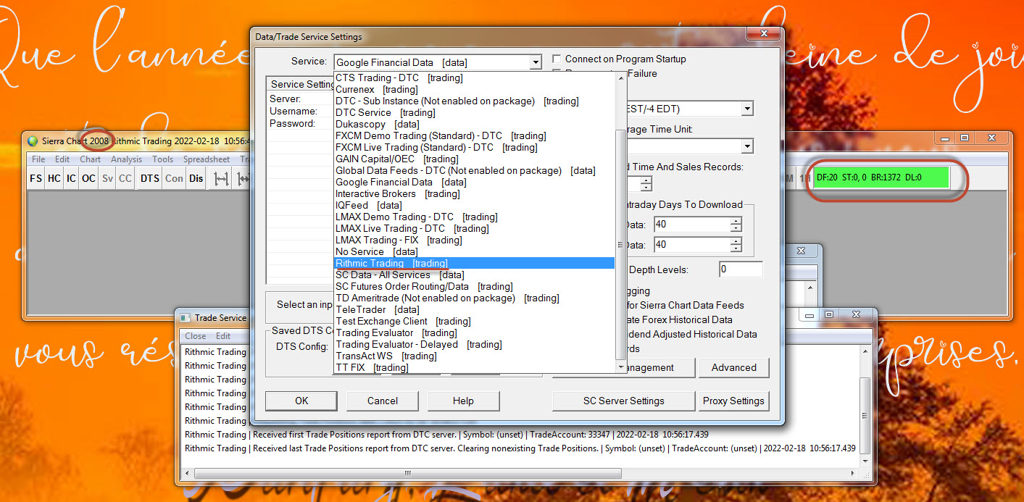Click Close in Trade Service window menu

pos(196,336)
